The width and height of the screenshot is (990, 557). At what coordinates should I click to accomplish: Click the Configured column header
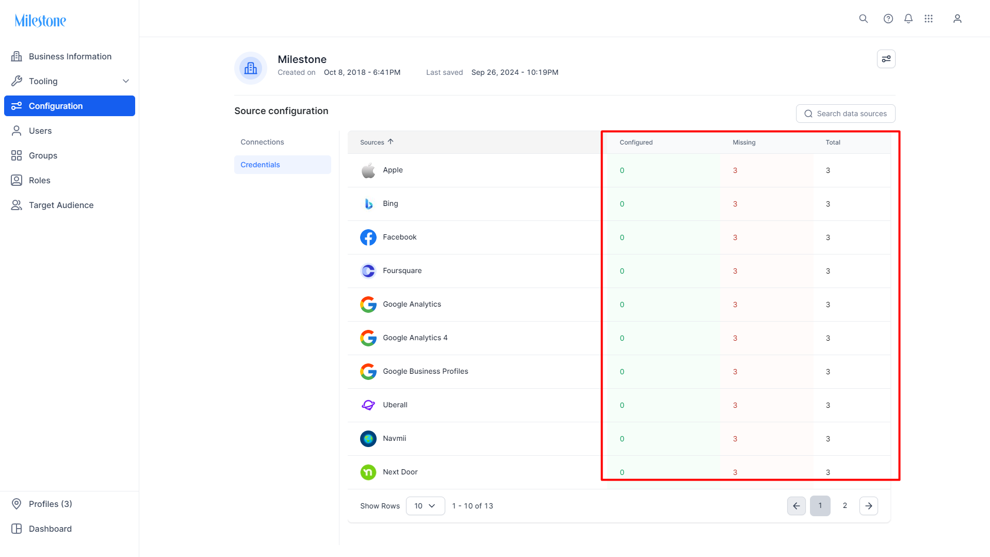point(636,142)
